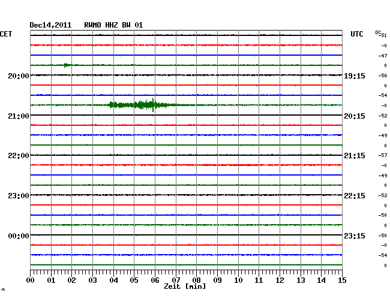Click the 00 minute axis tick label

pos(31,280)
